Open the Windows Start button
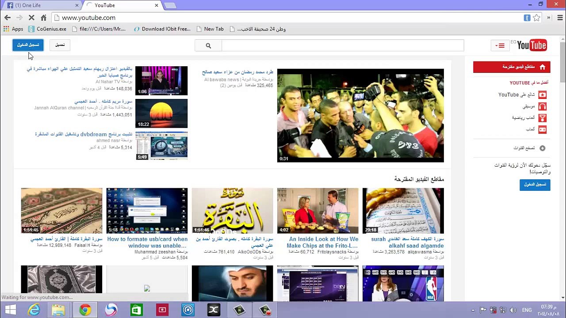 (x=10, y=310)
